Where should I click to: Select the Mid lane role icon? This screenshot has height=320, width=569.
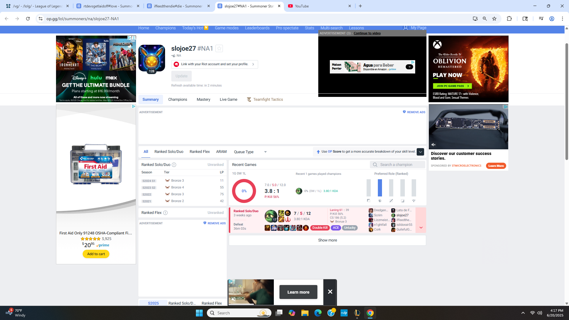391,201
